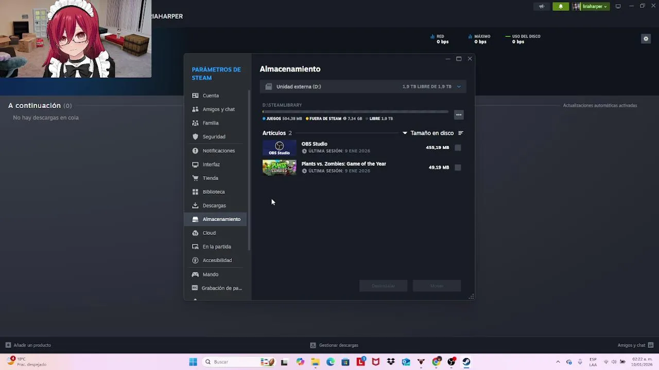
Task: Click the disk usage bar
Action: click(x=355, y=112)
